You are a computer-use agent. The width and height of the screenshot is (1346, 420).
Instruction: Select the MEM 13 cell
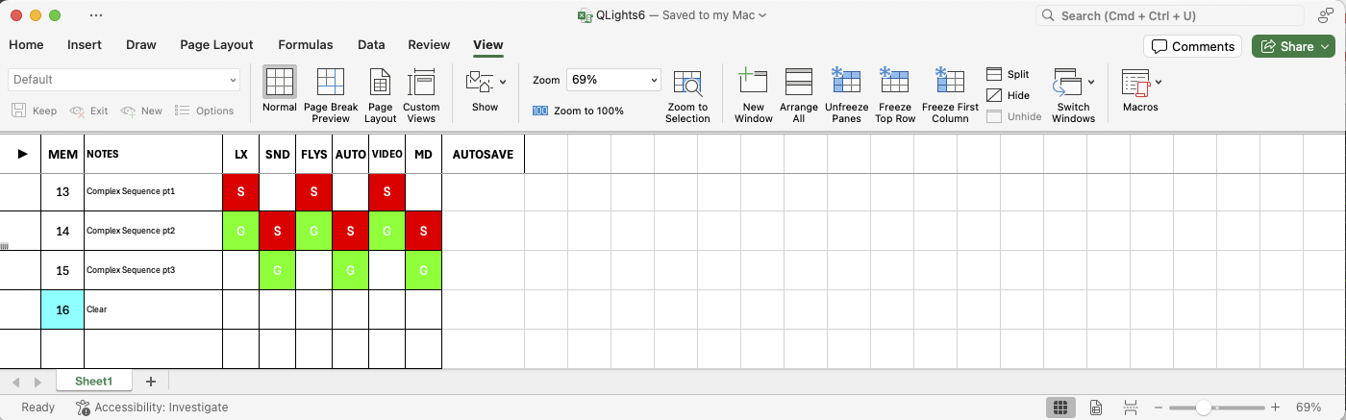(x=62, y=192)
